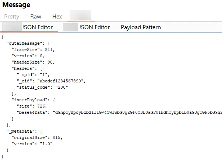Click the headerSize value 80
This screenshot has height=160, width=222.
(x=50, y=62)
